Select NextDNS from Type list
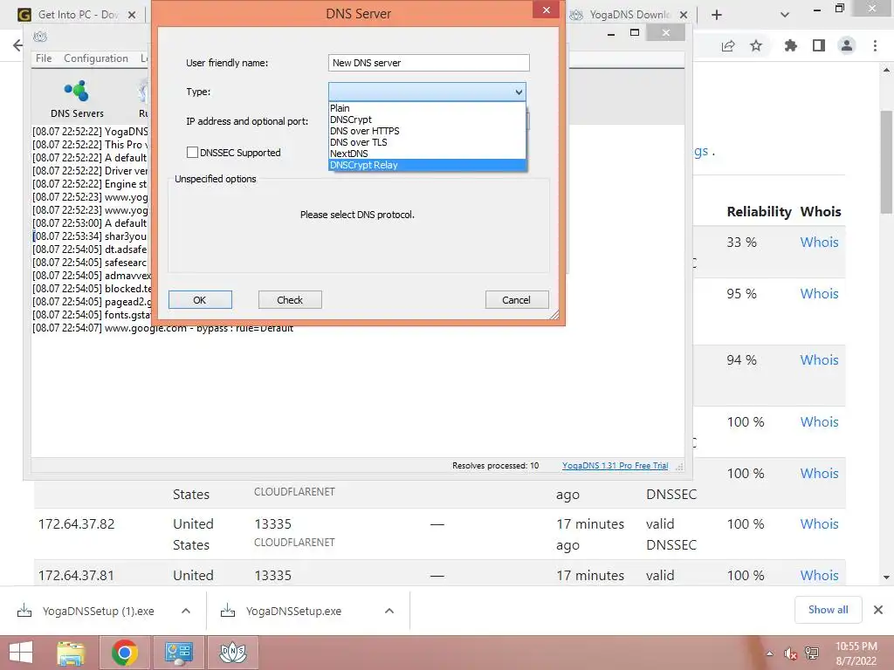The image size is (894, 670). point(427,154)
